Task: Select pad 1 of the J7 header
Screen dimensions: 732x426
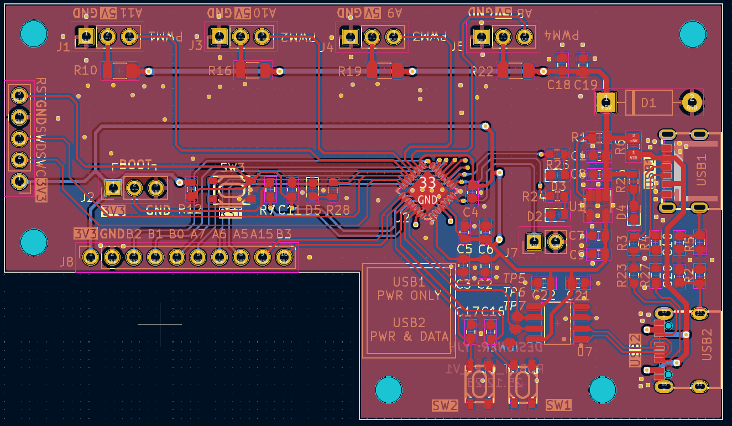Action: click(534, 241)
